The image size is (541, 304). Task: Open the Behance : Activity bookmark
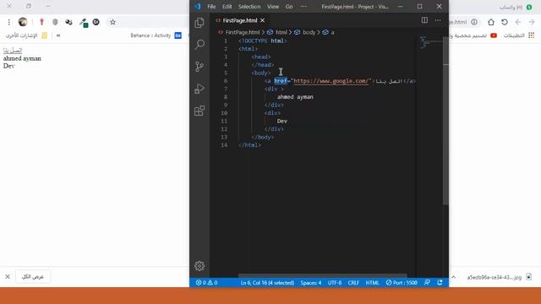[x=156, y=35]
